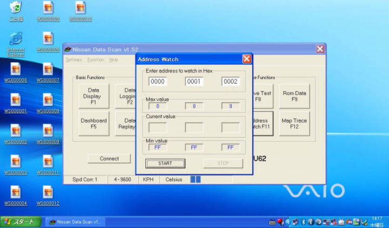Click the Active Test F8 button

pyautogui.click(x=263, y=96)
